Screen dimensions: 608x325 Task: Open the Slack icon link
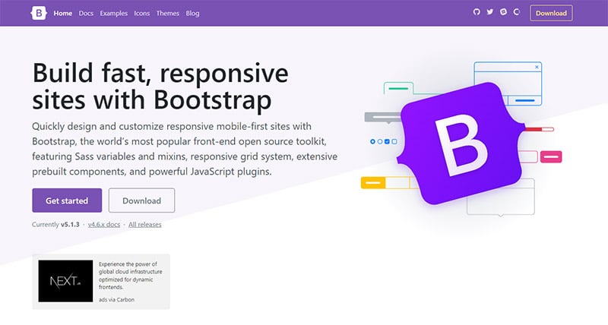(503, 12)
